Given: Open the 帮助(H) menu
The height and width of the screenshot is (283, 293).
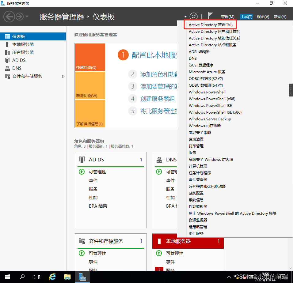Looking at the screenshot, I should click(280, 17).
